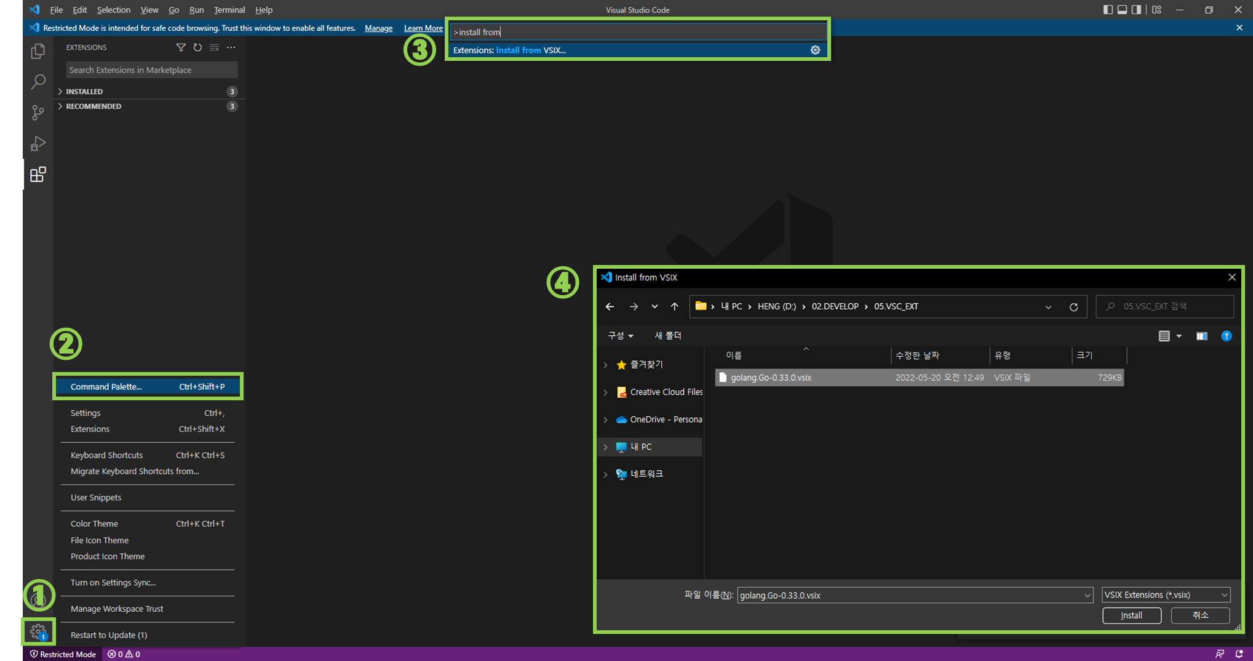Choose Color Theme from the menu
1253x661 pixels.
(148, 524)
